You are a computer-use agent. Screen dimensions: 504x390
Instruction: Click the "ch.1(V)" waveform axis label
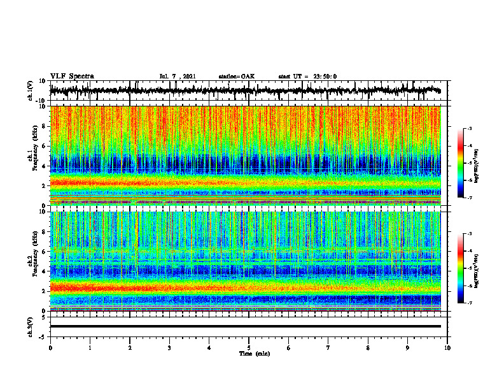(30, 91)
